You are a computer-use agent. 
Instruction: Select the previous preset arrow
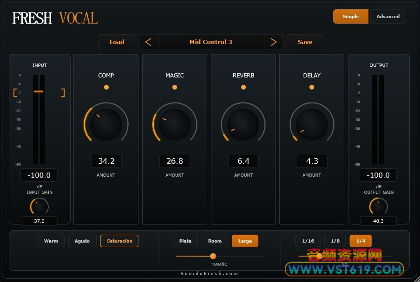point(148,42)
